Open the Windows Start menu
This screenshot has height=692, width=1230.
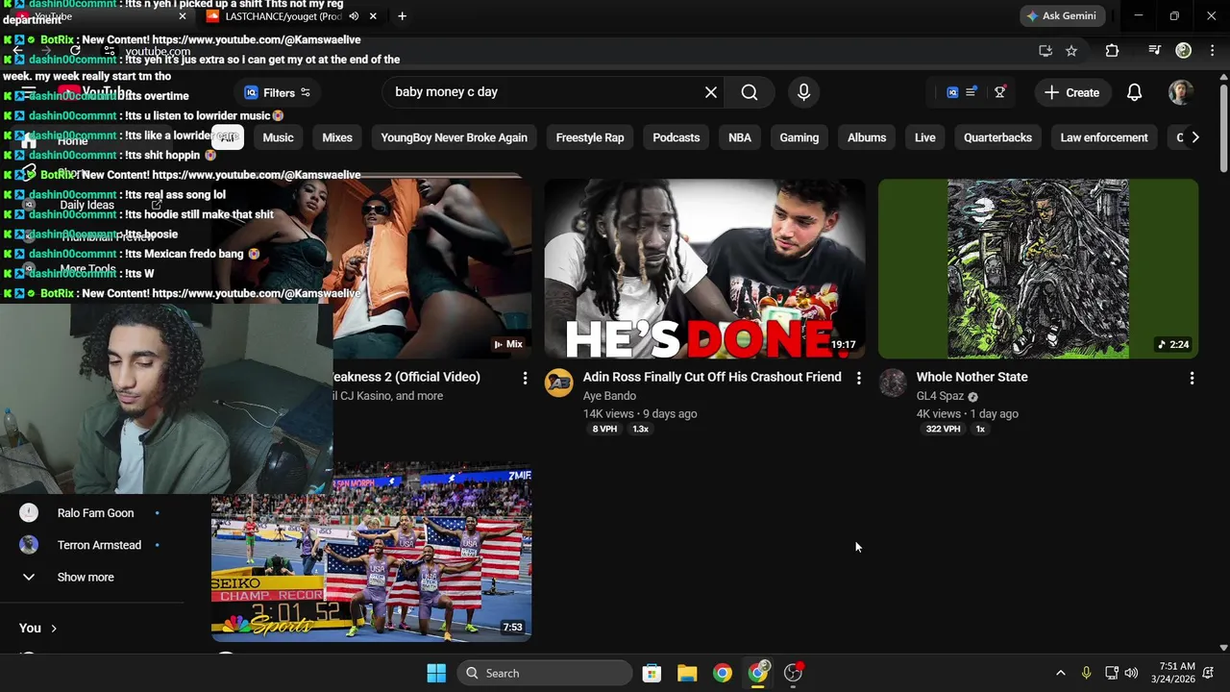436,673
